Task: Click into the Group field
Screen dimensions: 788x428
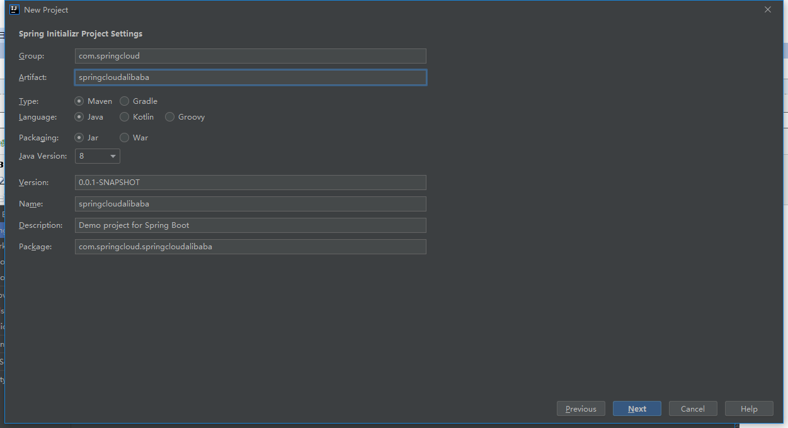Action: (250, 56)
